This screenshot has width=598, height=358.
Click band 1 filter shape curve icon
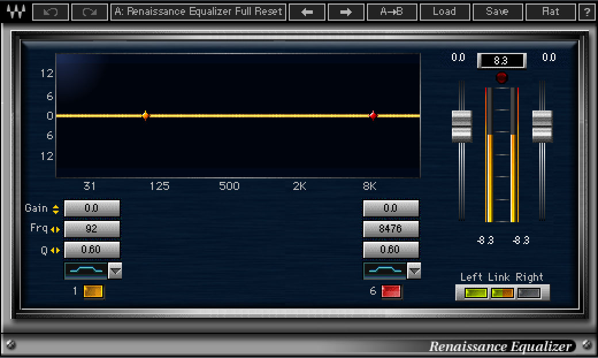[x=86, y=271]
